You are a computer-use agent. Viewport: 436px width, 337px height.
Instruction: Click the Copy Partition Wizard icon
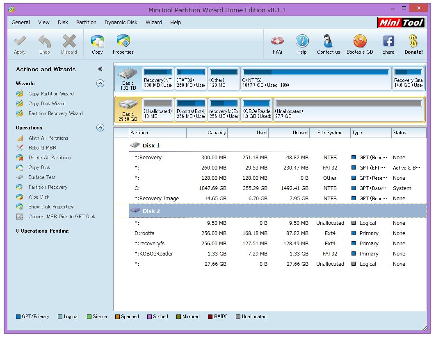[20, 94]
